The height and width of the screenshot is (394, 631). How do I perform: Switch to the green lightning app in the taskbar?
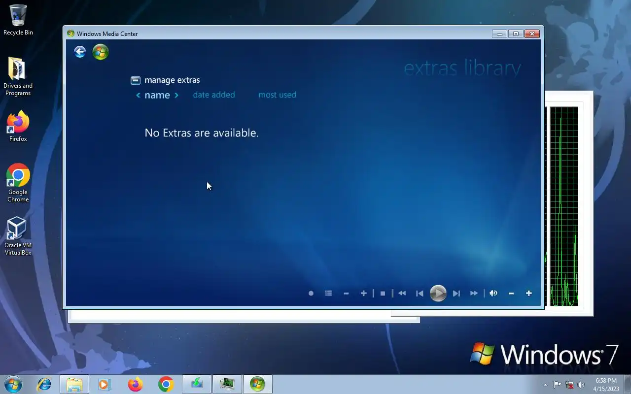pos(197,384)
